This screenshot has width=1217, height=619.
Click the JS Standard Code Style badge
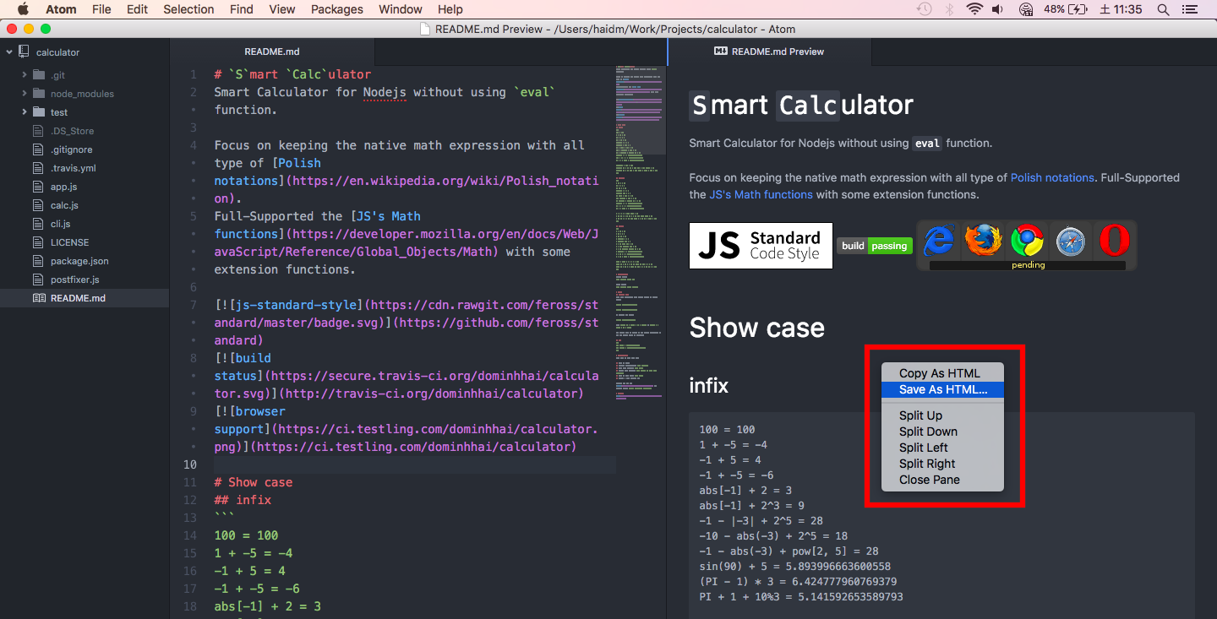761,246
